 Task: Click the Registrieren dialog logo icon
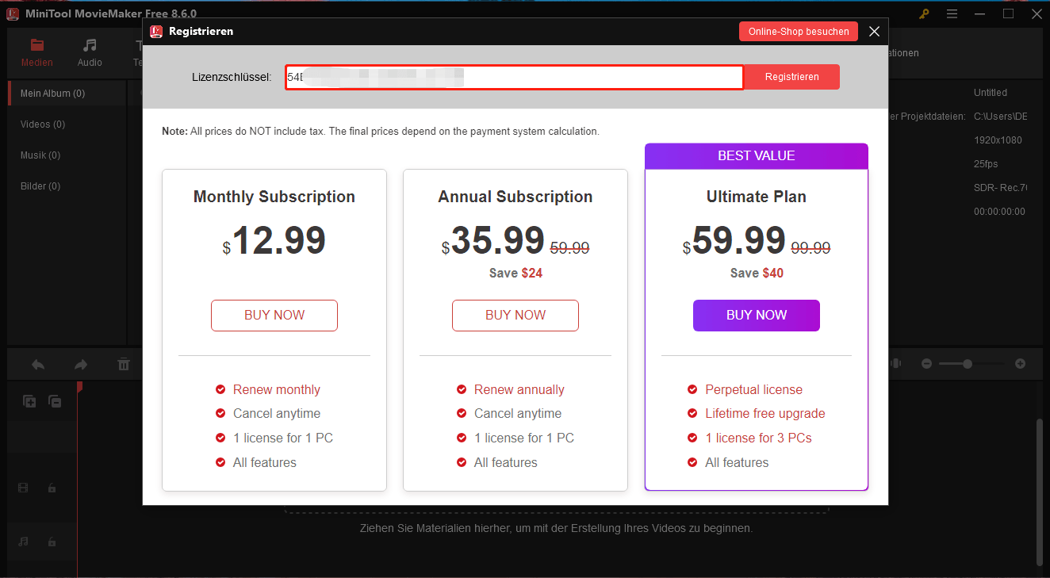coord(156,32)
